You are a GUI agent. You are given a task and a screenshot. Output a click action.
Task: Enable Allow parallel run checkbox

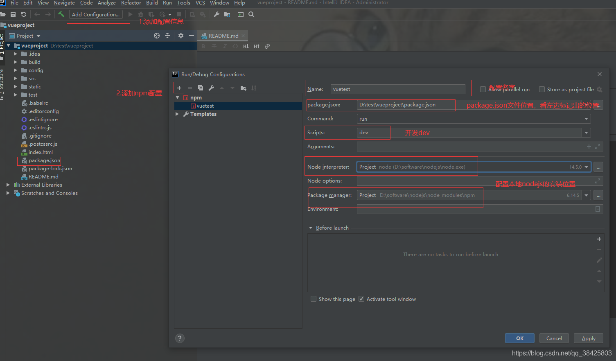point(483,89)
